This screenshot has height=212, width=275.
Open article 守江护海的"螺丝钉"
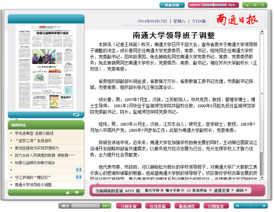click(33, 177)
